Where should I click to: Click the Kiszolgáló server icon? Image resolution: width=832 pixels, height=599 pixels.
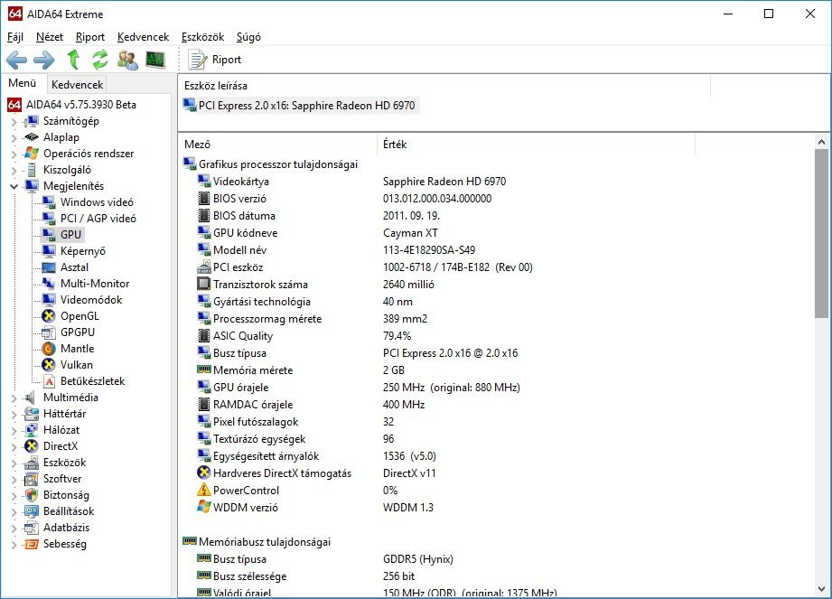(x=32, y=170)
